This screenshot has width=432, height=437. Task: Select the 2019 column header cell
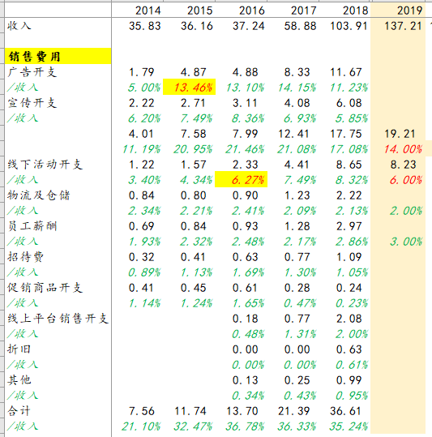(398, 11)
